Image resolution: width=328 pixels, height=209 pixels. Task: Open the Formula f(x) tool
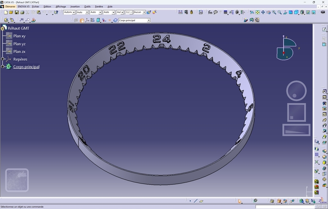point(210,12)
